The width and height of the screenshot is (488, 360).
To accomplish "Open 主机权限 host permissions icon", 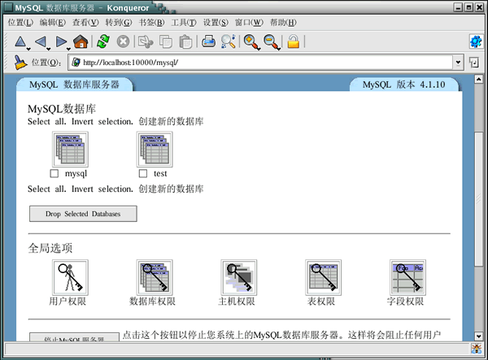I will pyautogui.click(x=239, y=277).
